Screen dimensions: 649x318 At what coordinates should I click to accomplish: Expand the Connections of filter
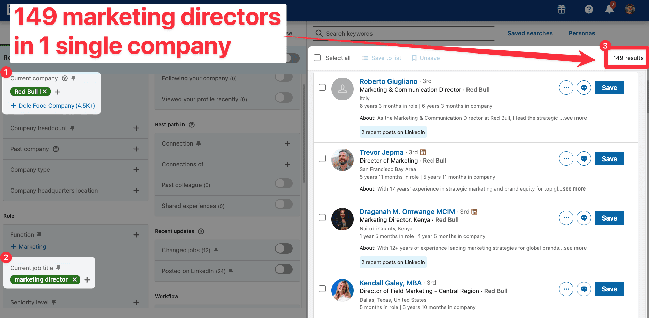coord(288,164)
